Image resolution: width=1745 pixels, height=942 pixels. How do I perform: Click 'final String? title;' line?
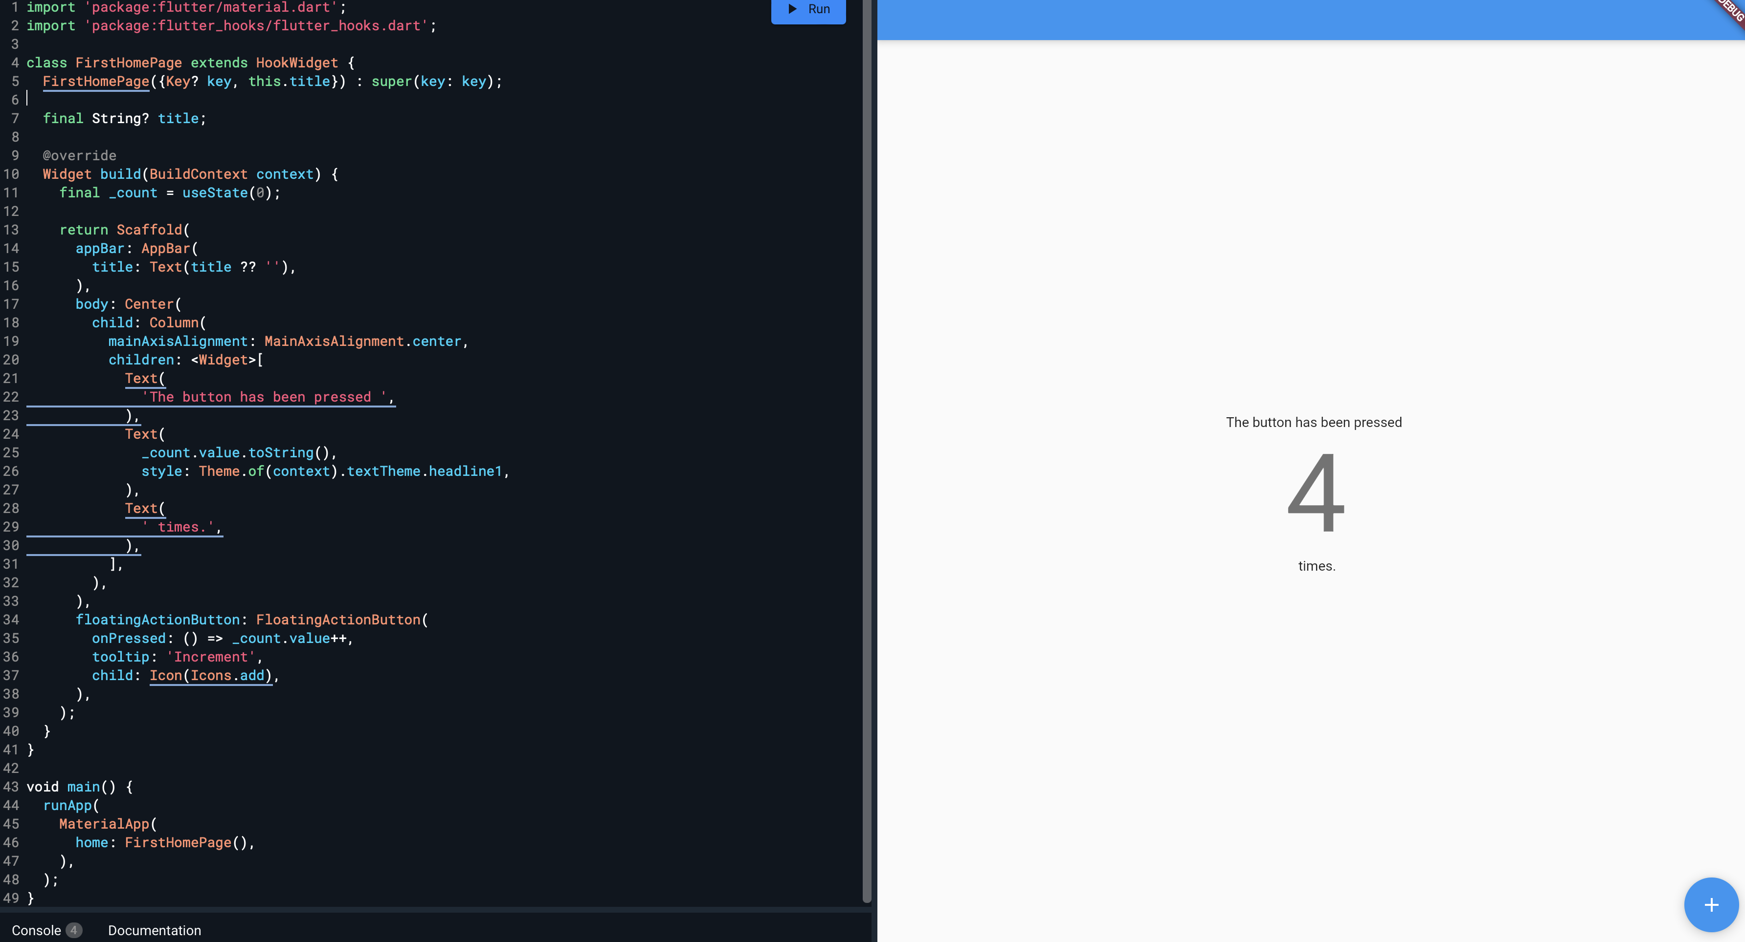coord(125,118)
